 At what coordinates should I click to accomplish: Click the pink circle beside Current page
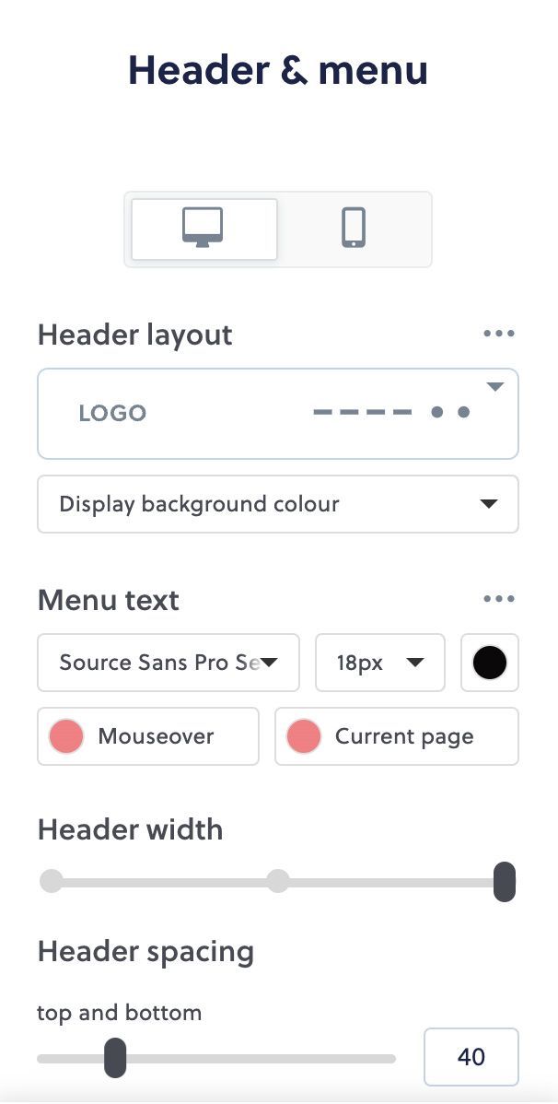304,736
